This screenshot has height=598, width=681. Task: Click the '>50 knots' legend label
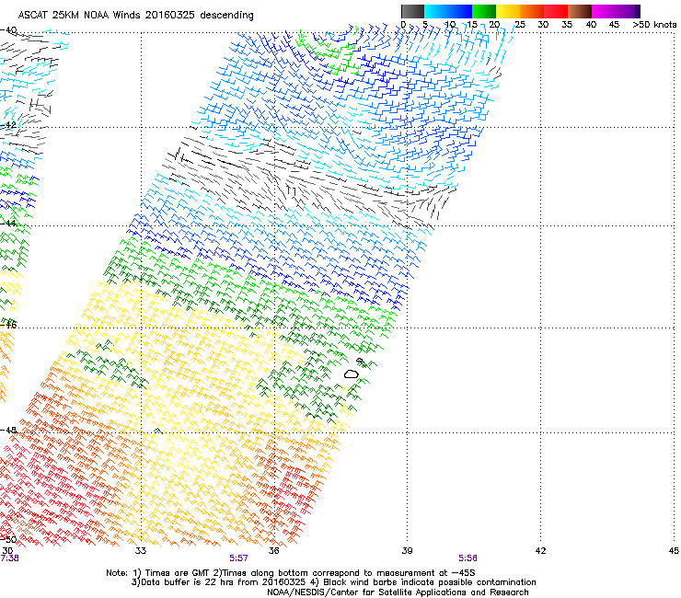coord(654,25)
